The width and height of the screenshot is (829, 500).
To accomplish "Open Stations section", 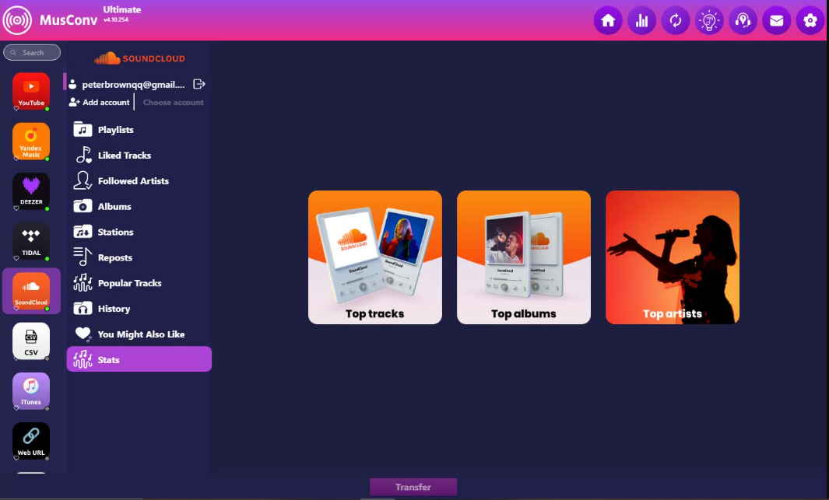I will (139, 232).
